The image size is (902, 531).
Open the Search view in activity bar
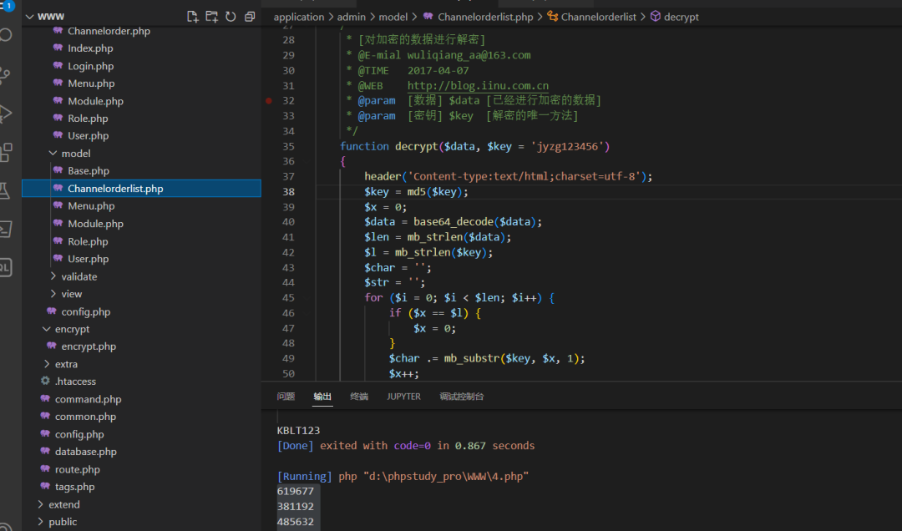6,35
